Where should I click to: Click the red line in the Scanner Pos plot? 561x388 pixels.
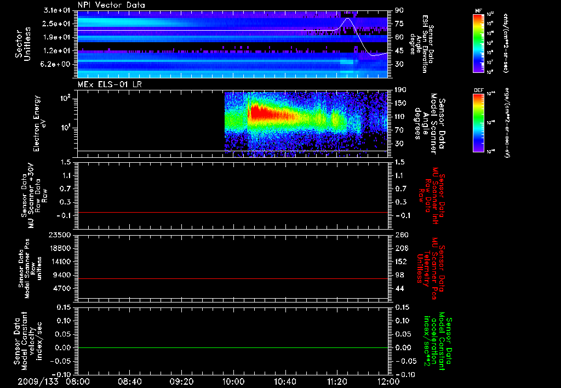point(233,278)
